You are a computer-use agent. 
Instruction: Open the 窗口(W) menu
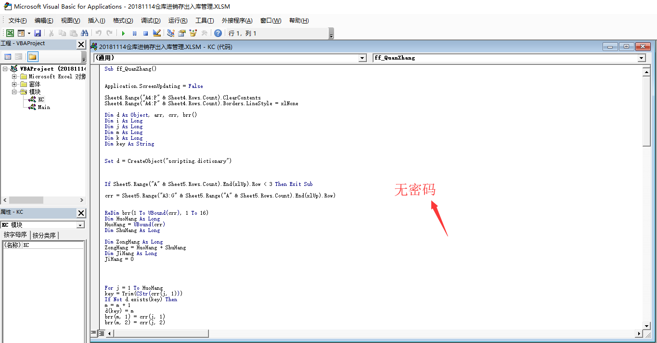pyautogui.click(x=271, y=21)
